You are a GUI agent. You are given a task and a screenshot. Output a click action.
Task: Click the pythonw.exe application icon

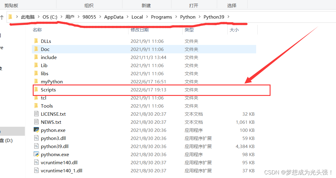coord(36,154)
